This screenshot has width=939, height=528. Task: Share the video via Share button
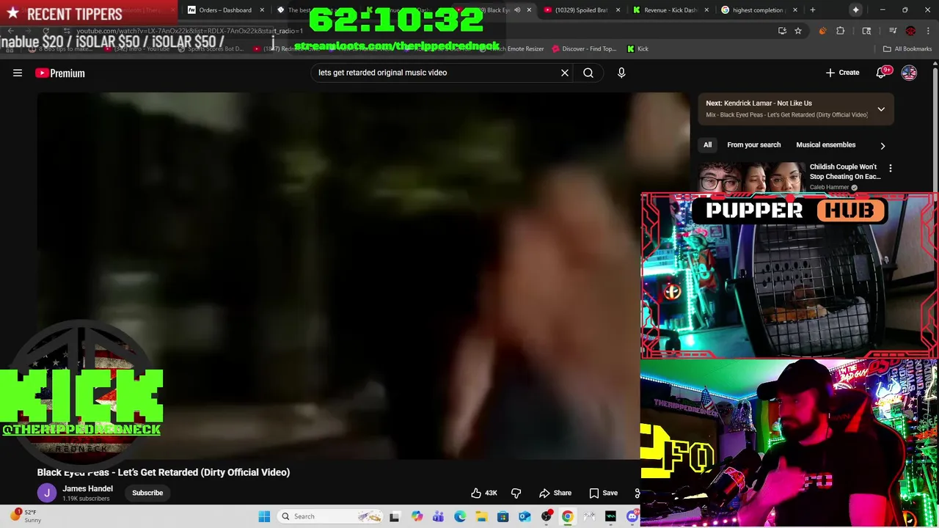(x=555, y=493)
